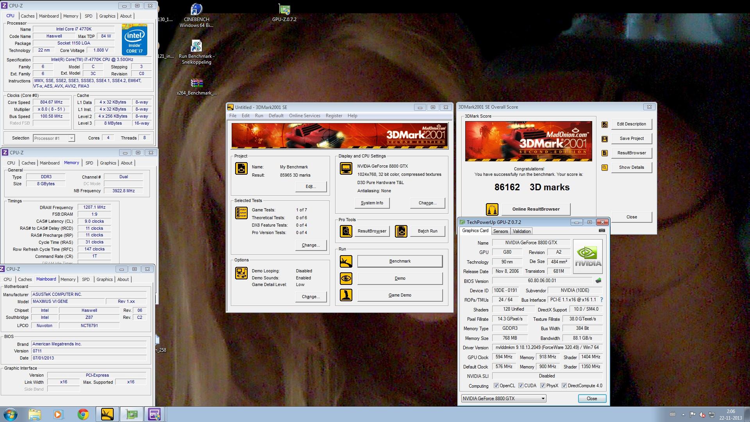The image size is (750, 422).
Task: Open the x264_Benchmark archive on desktop
Action: coord(196,87)
